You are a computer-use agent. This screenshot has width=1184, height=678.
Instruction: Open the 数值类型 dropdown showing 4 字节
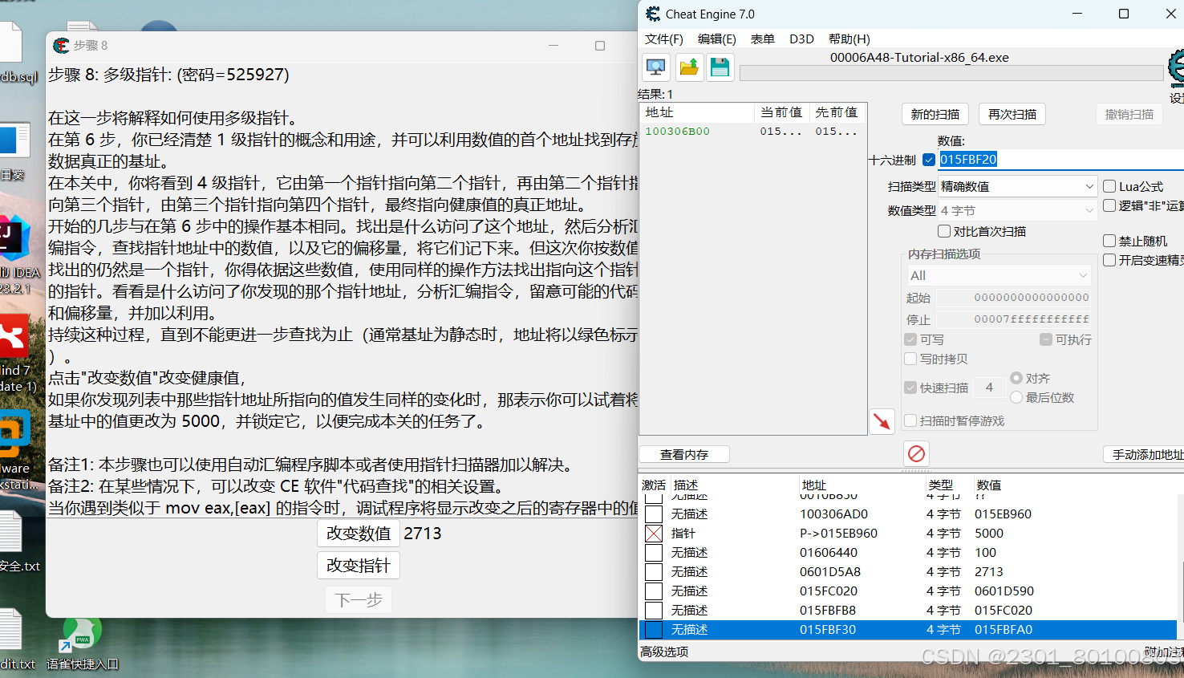[1017, 210]
